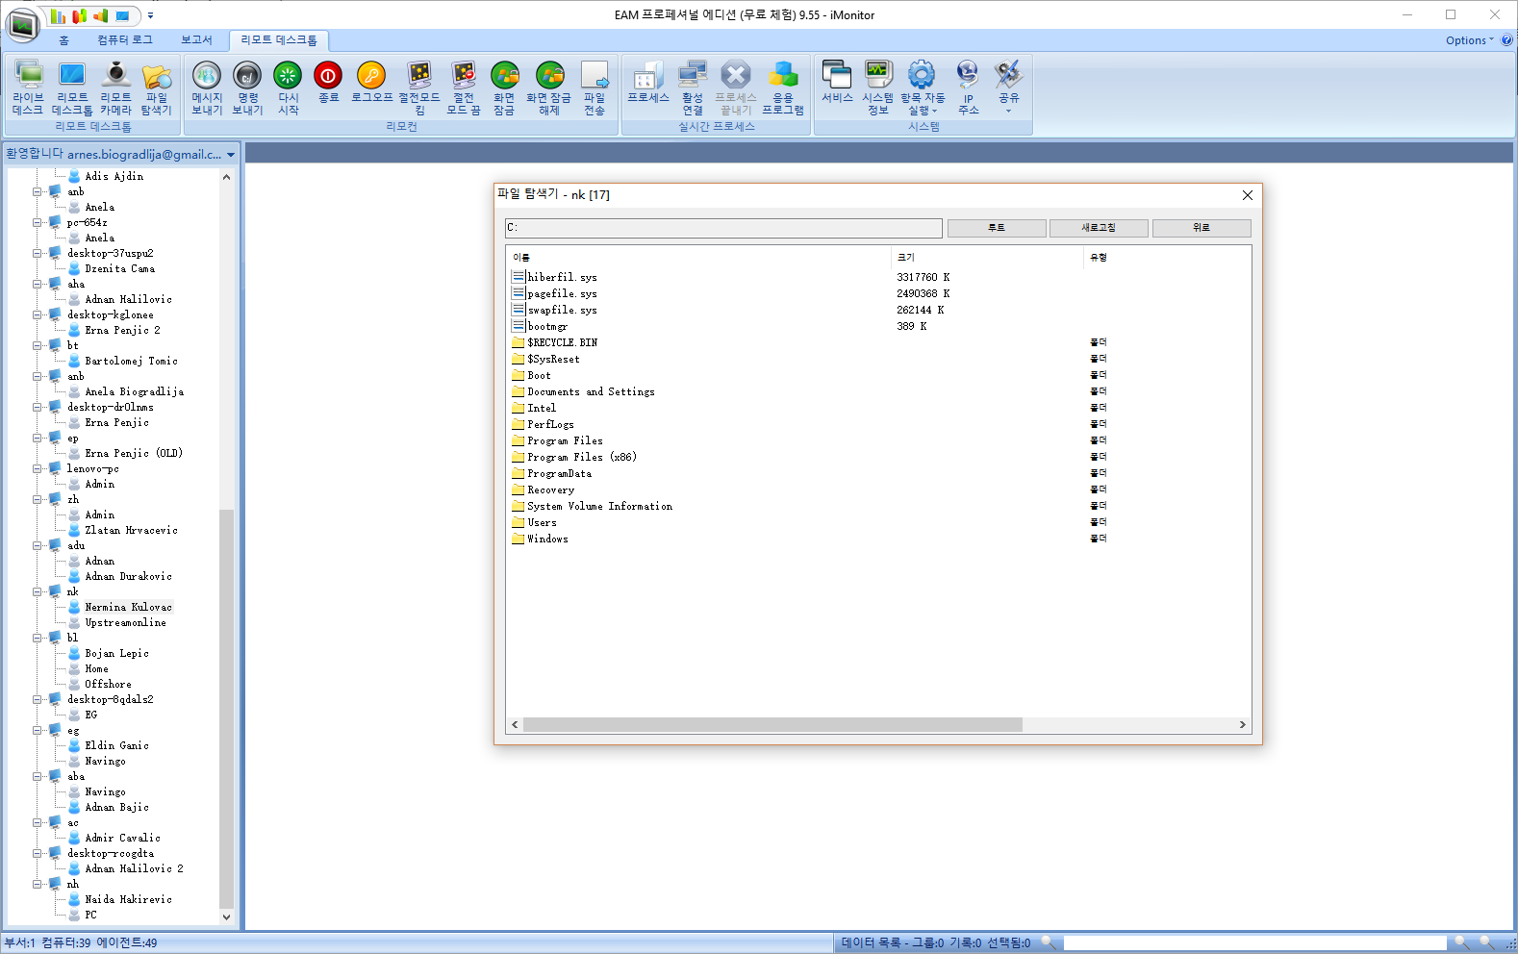Switch to the Report (보고서) tab

pos(196,39)
